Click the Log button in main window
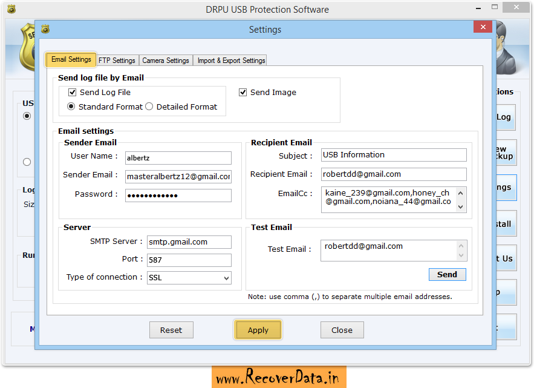Viewport: 534px width, 388px height. [506, 117]
